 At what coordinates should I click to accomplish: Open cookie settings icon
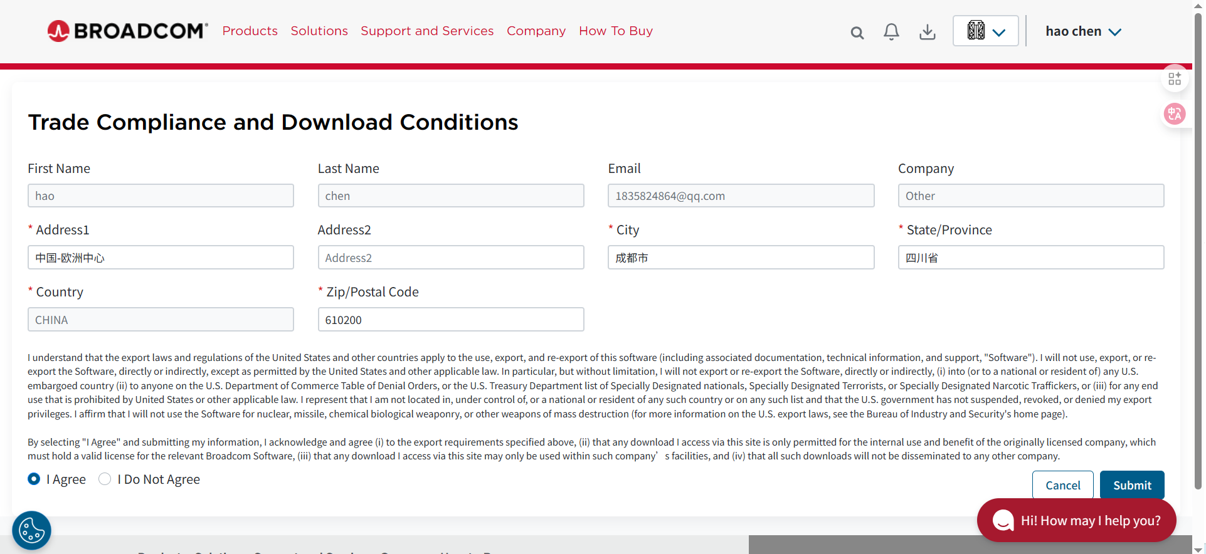click(31, 531)
